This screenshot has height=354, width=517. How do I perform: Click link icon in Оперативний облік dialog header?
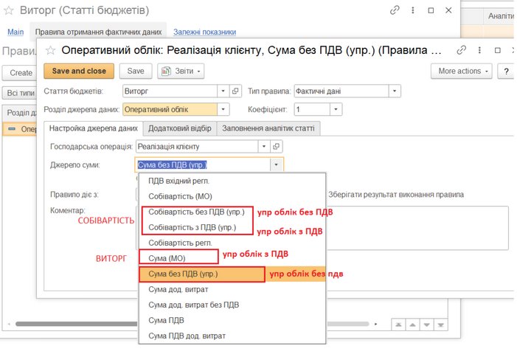[x=462, y=49]
